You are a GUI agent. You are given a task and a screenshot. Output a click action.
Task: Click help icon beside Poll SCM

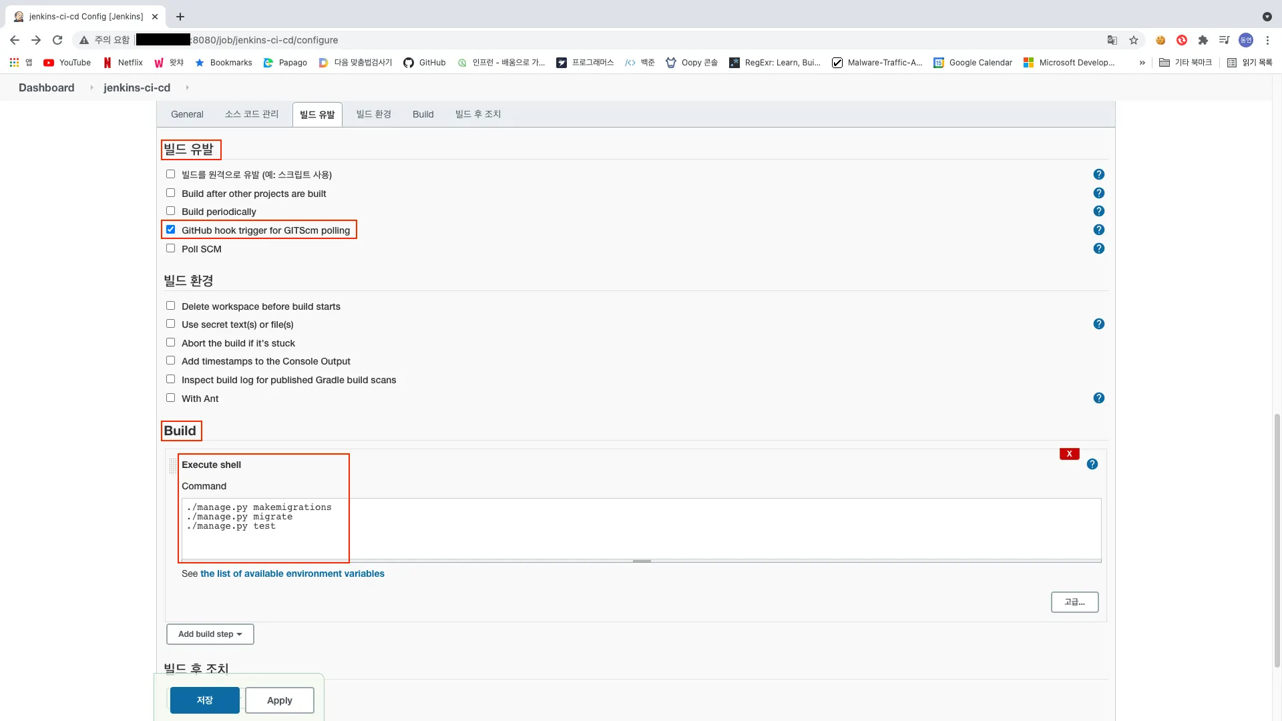click(x=1098, y=248)
